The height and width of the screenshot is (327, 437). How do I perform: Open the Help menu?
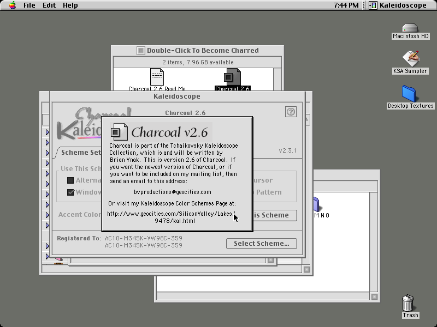(70, 5)
